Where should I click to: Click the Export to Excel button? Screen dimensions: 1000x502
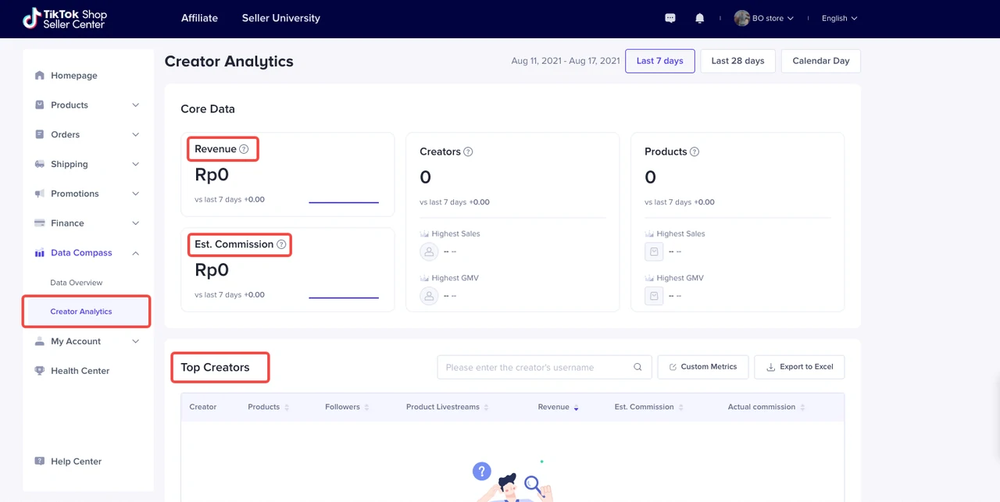799,367
